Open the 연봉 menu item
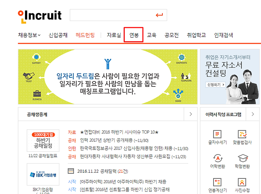Image resolution: width=261 pixels, height=194 pixels. [x=134, y=35]
